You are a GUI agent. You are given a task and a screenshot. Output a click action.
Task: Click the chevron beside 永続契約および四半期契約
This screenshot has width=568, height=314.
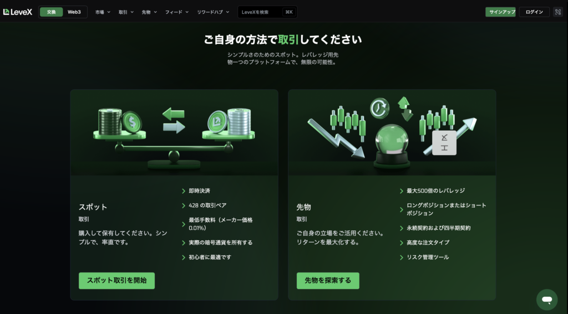click(x=402, y=228)
